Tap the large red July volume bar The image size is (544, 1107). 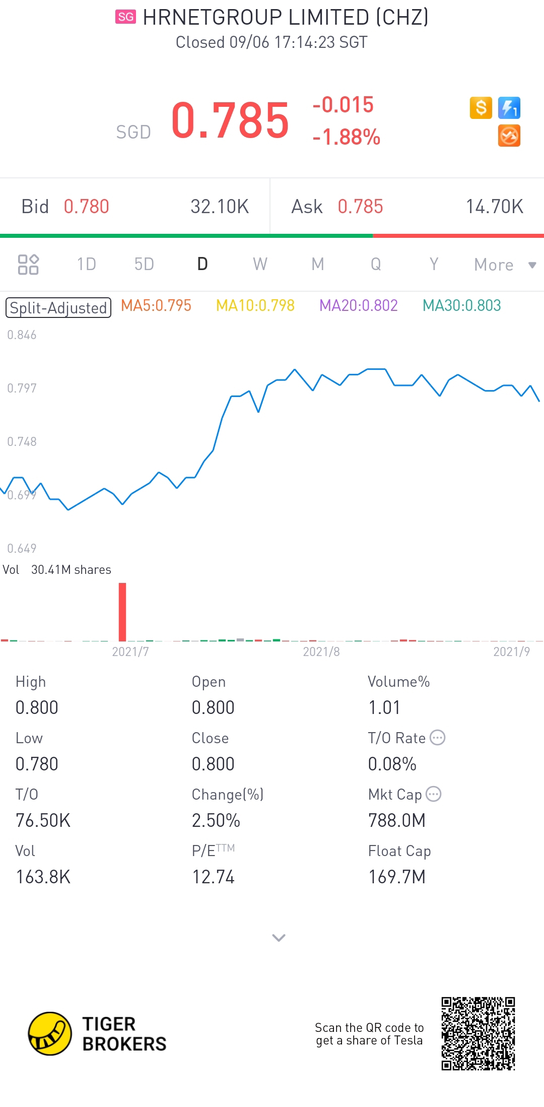tap(122, 612)
